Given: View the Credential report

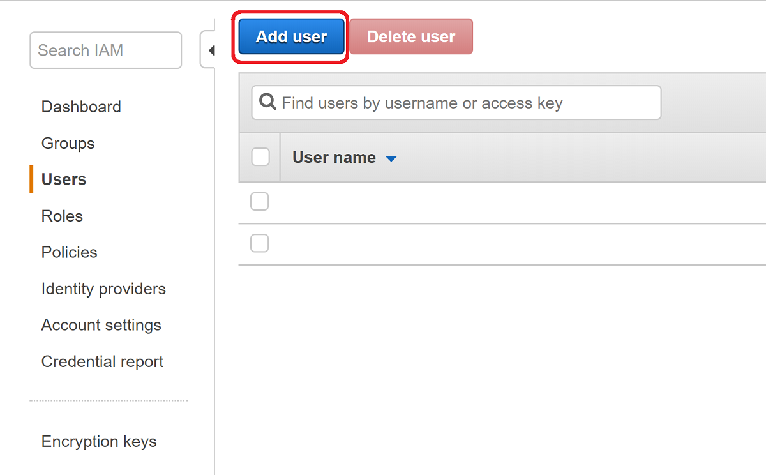Looking at the screenshot, I should pos(102,361).
